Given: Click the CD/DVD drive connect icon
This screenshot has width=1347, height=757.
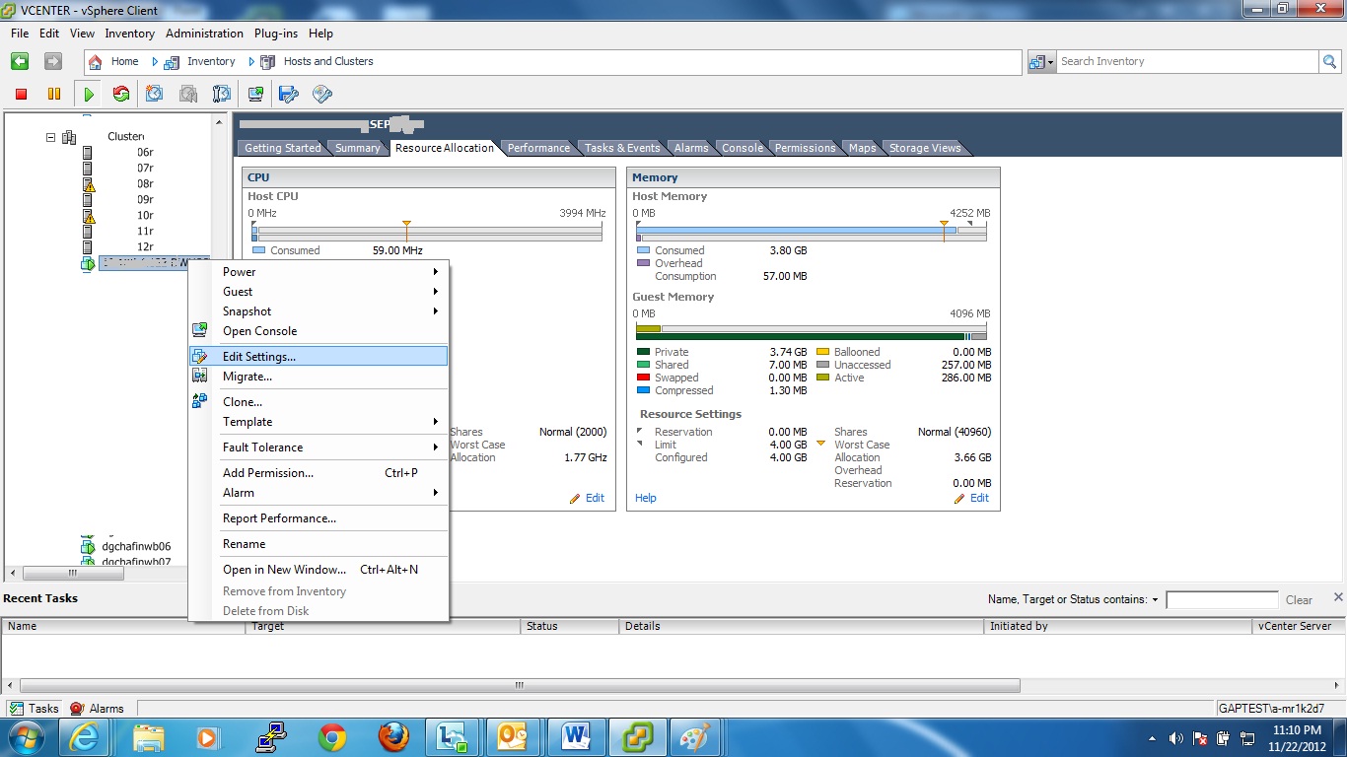Looking at the screenshot, I should pyautogui.click(x=322, y=94).
